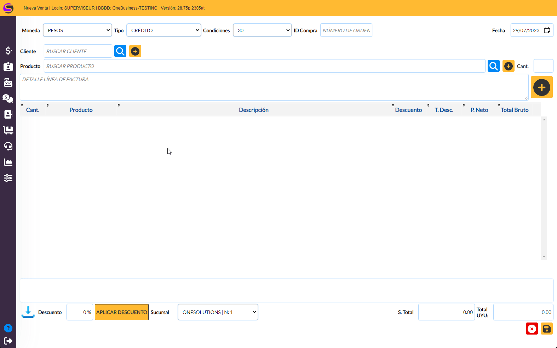Open the chart reports icon in the sidebar
The height and width of the screenshot is (348, 557).
click(8, 162)
